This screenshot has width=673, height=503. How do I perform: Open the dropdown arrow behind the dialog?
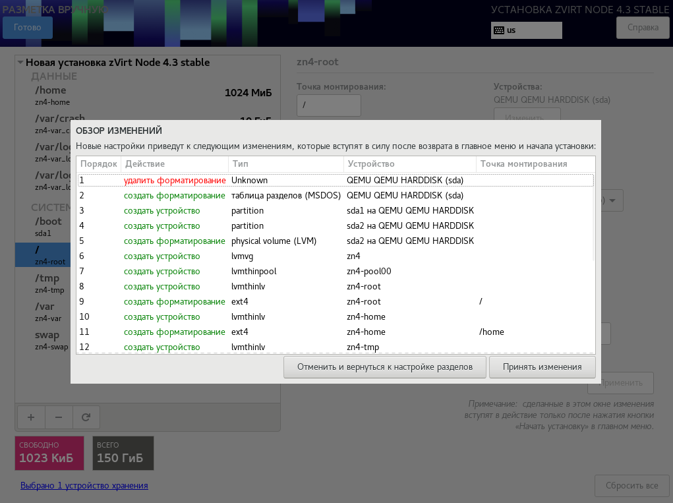pos(612,200)
